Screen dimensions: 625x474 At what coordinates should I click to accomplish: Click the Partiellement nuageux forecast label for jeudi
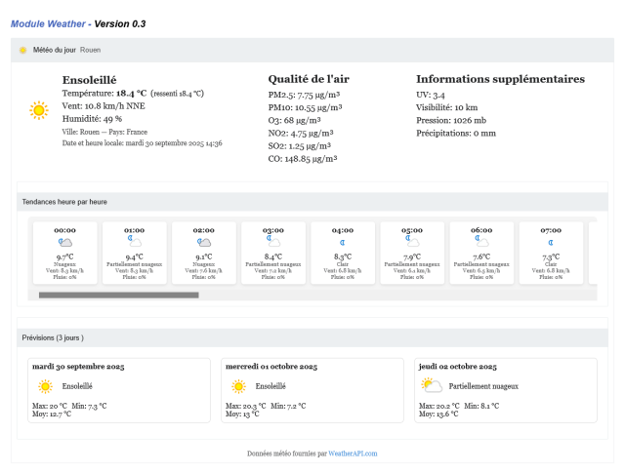coord(483,386)
